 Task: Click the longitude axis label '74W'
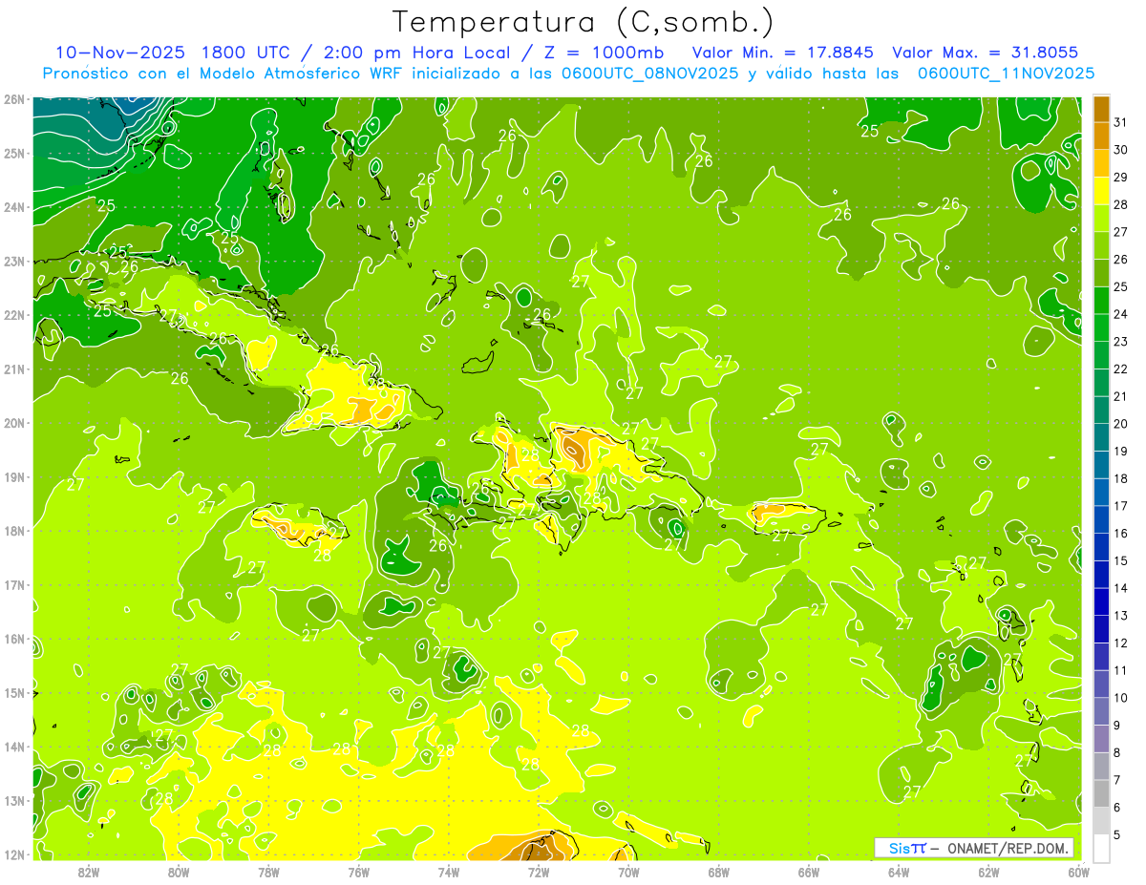[x=449, y=872]
